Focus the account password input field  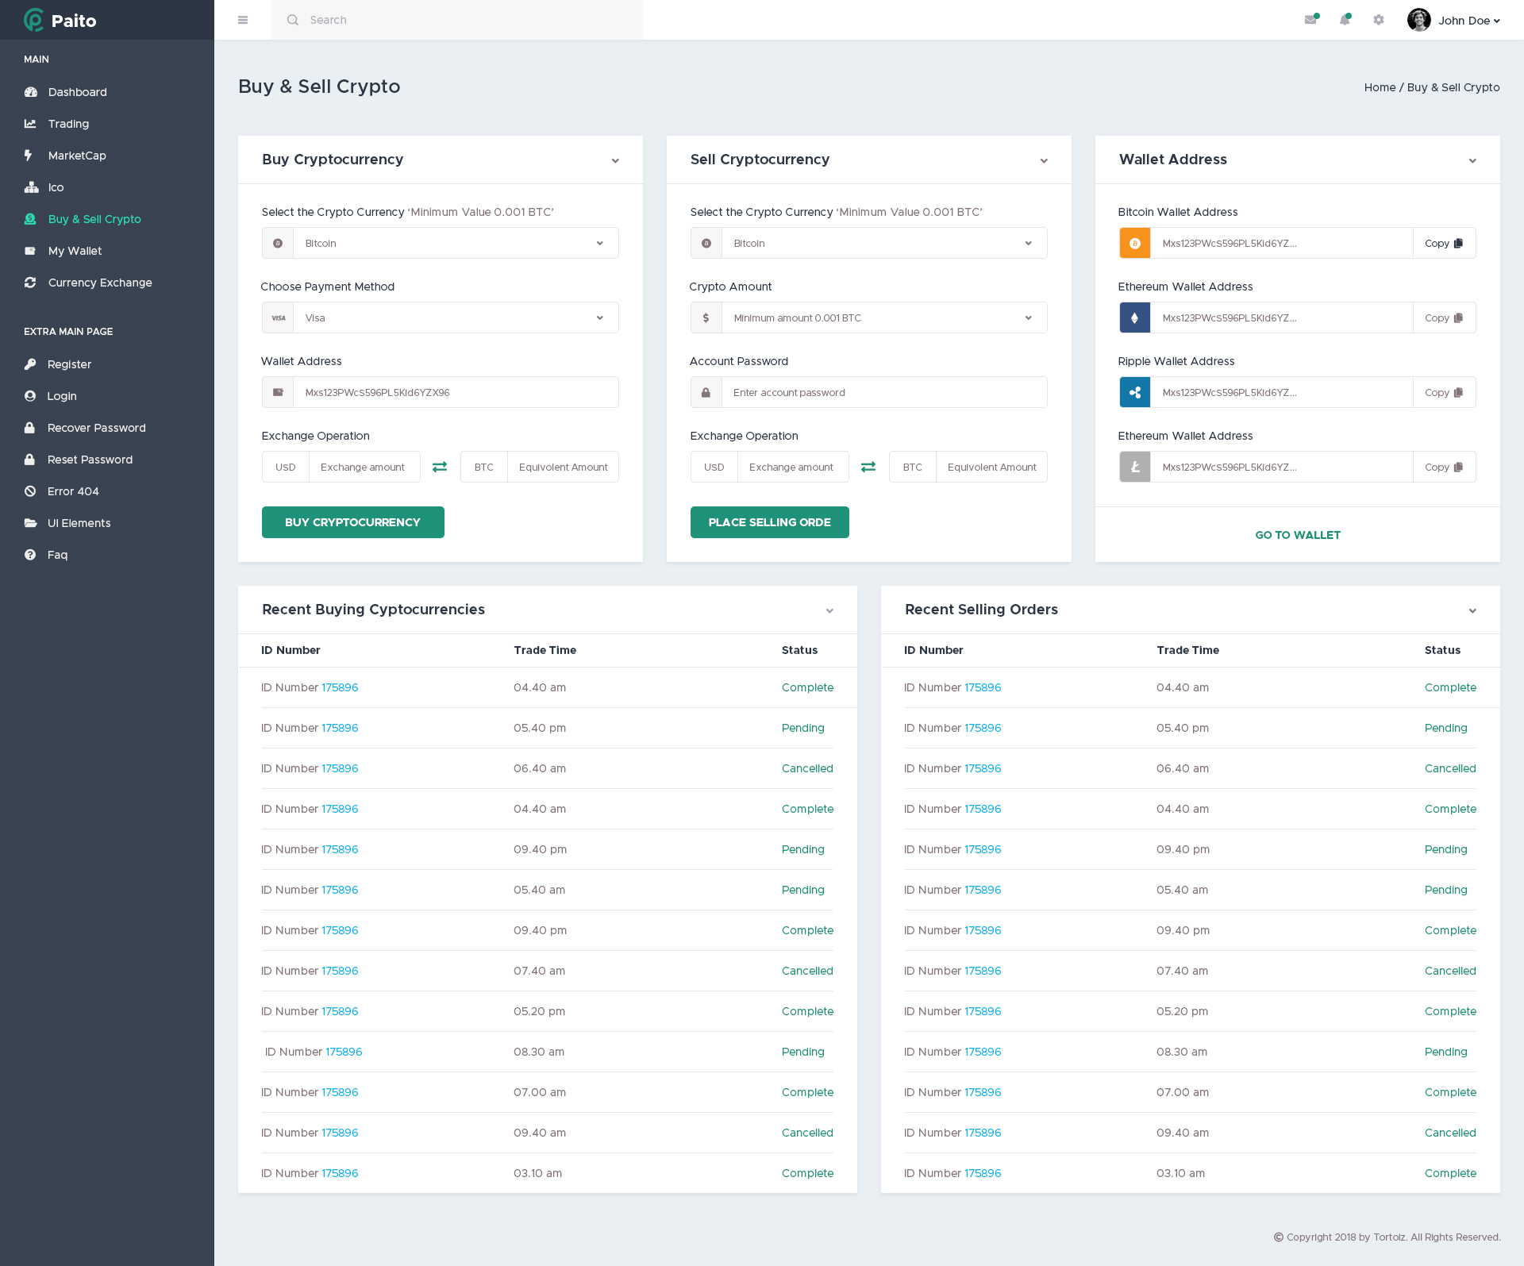pos(883,392)
